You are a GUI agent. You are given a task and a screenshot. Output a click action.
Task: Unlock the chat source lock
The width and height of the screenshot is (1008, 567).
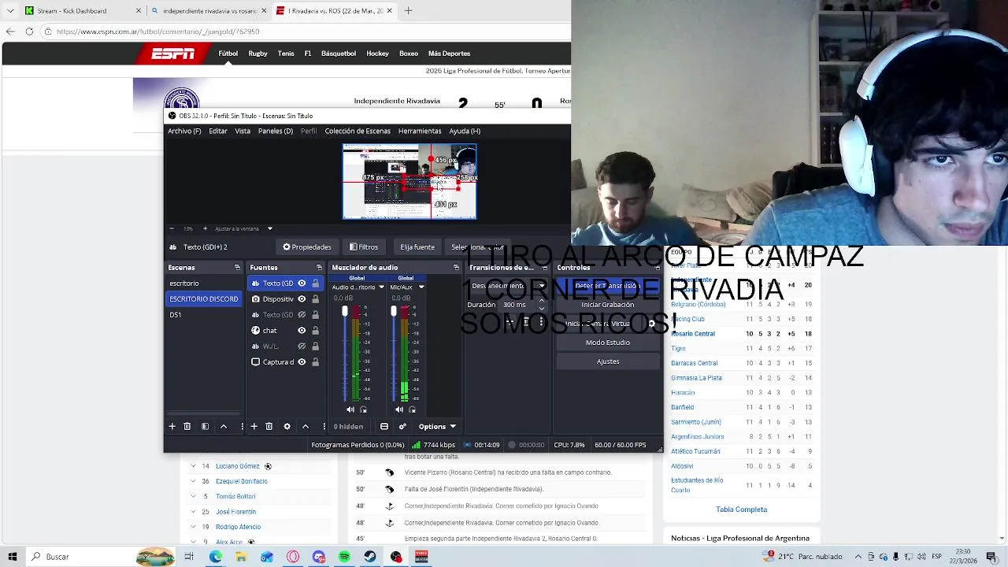[x=315, y=331]
